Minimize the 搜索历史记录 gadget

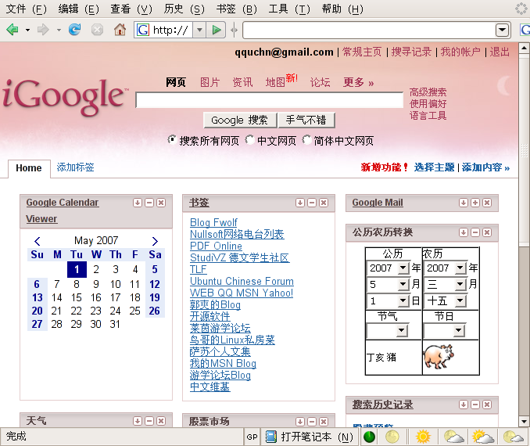475,405
